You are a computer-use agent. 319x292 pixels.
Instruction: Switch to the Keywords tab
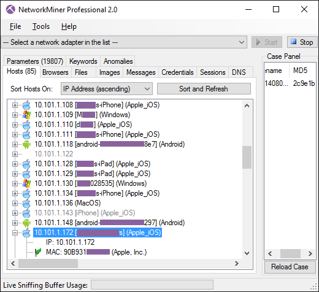tap(83, 61)
